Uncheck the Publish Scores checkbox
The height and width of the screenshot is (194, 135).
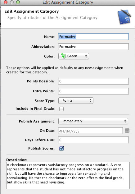click(x=61, y=148)
